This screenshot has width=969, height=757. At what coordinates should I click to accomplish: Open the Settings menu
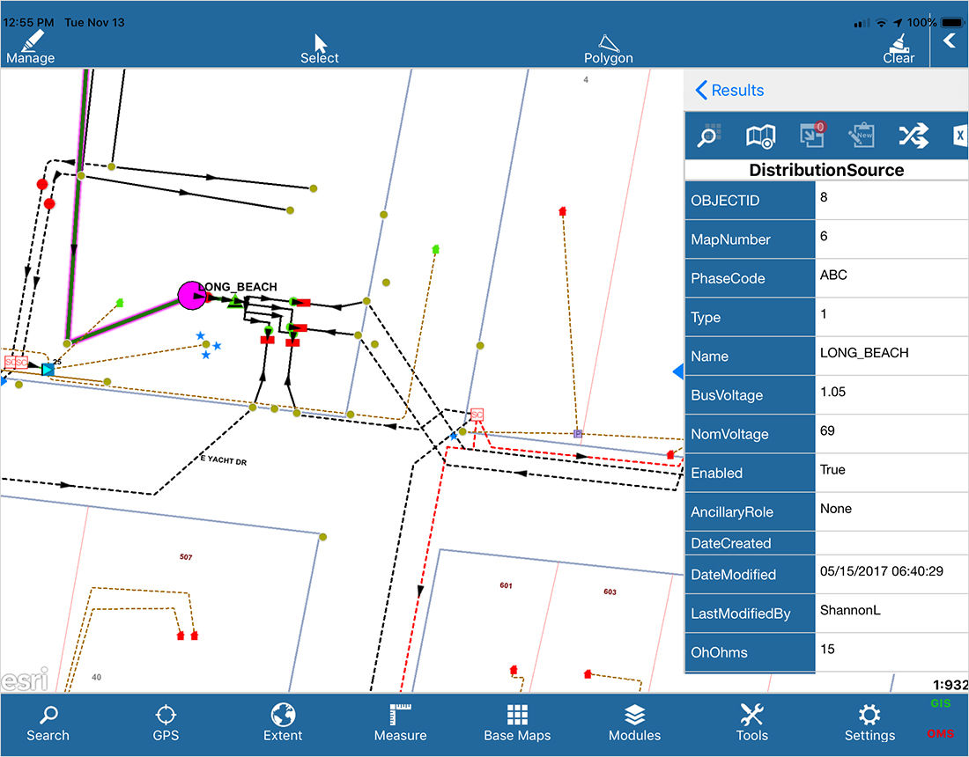coord(869,722)
